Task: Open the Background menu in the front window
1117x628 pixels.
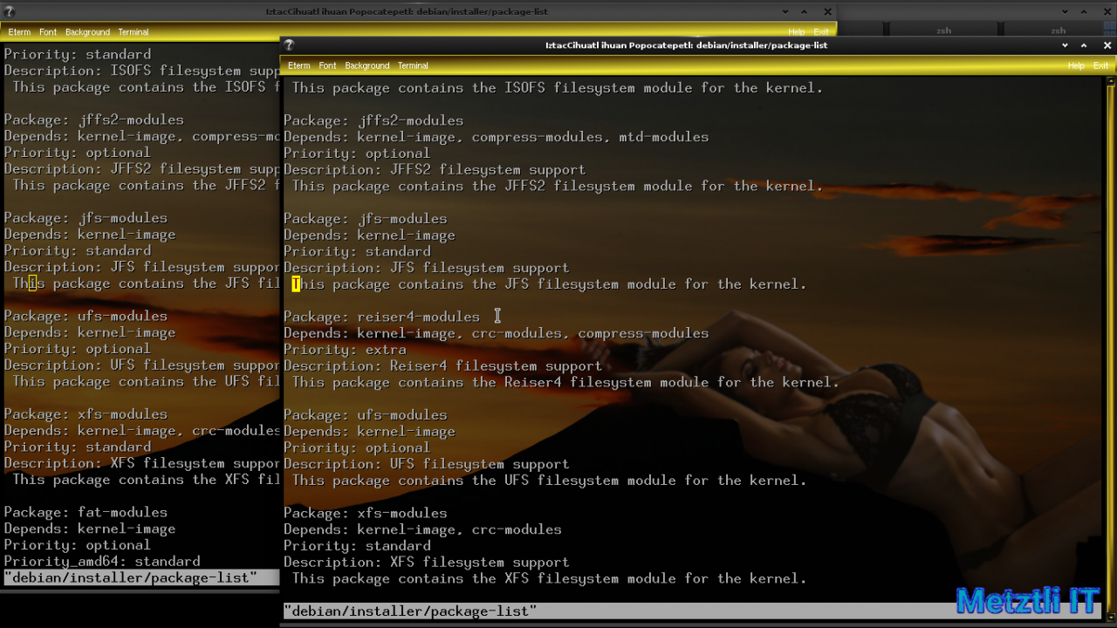Action: pos(367,65)
